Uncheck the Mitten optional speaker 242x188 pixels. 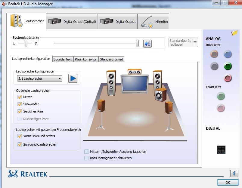(20, 97)
